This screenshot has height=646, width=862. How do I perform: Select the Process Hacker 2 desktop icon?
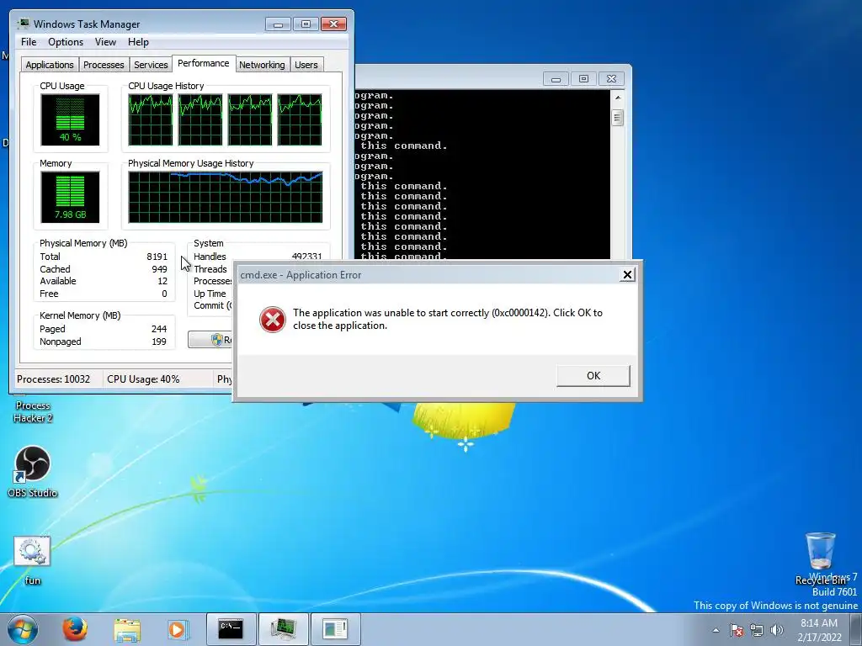click(33, 410)
